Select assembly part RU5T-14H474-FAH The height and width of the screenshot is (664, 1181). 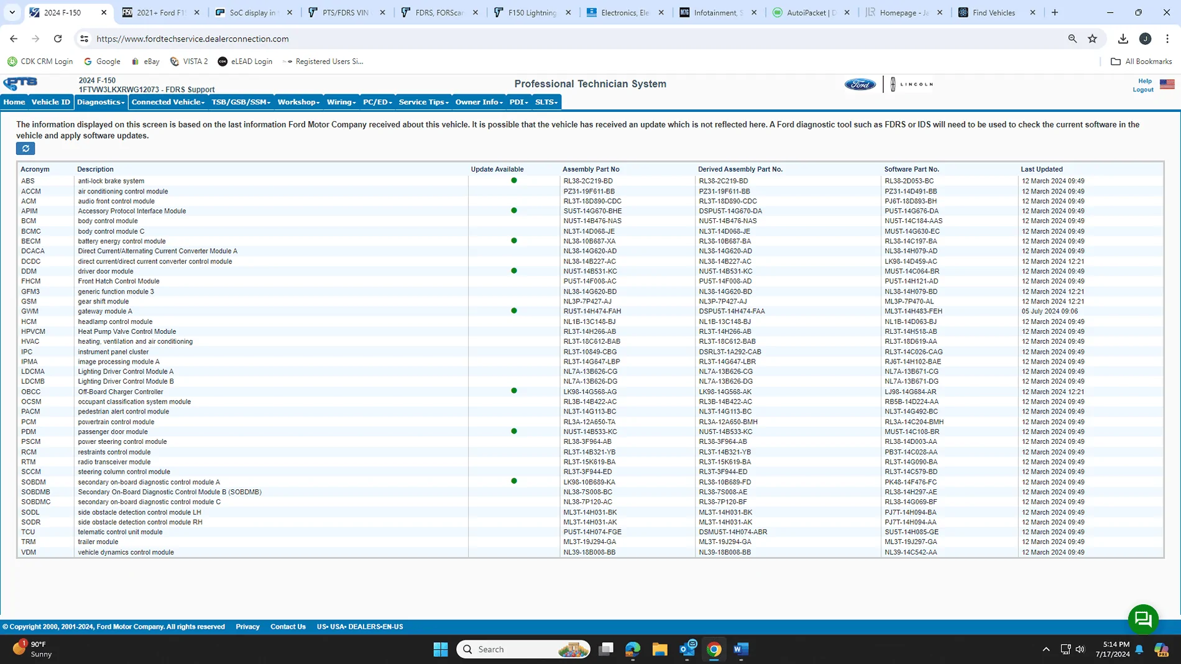tap(592, 311)
